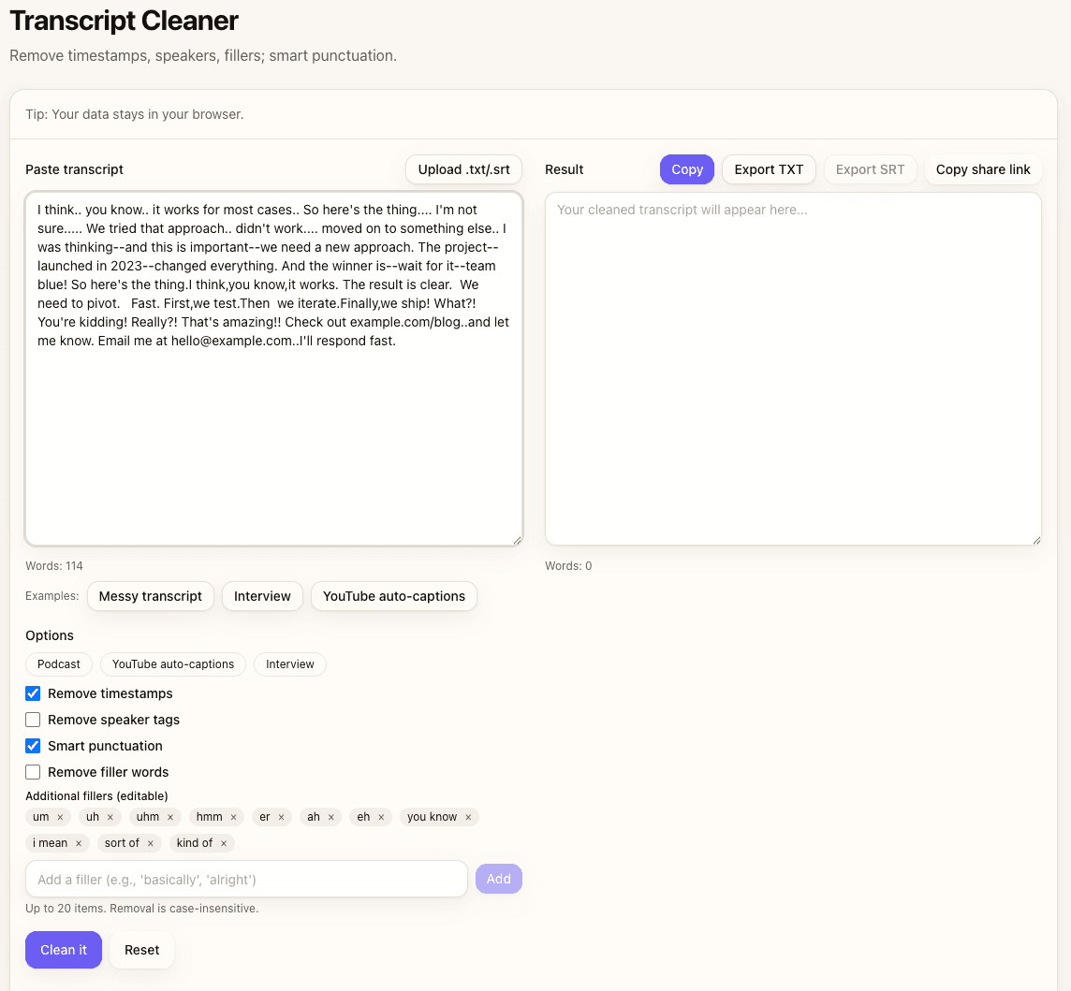Remove the 'um' filler chip
The width and height of the screenshot is (1071, 991).
click(x=60, y=817)
